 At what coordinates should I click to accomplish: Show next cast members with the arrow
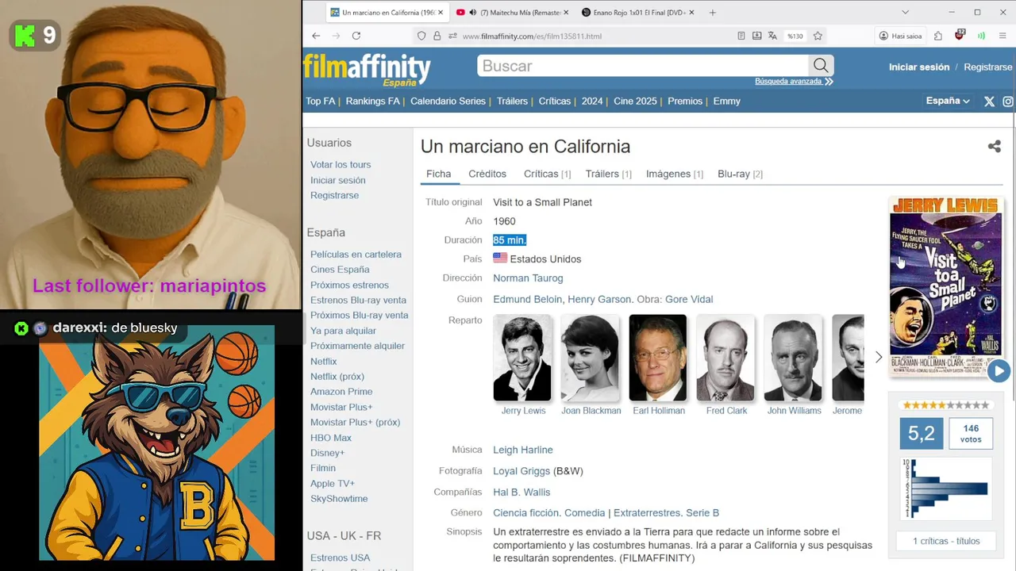tap(879, 358)
